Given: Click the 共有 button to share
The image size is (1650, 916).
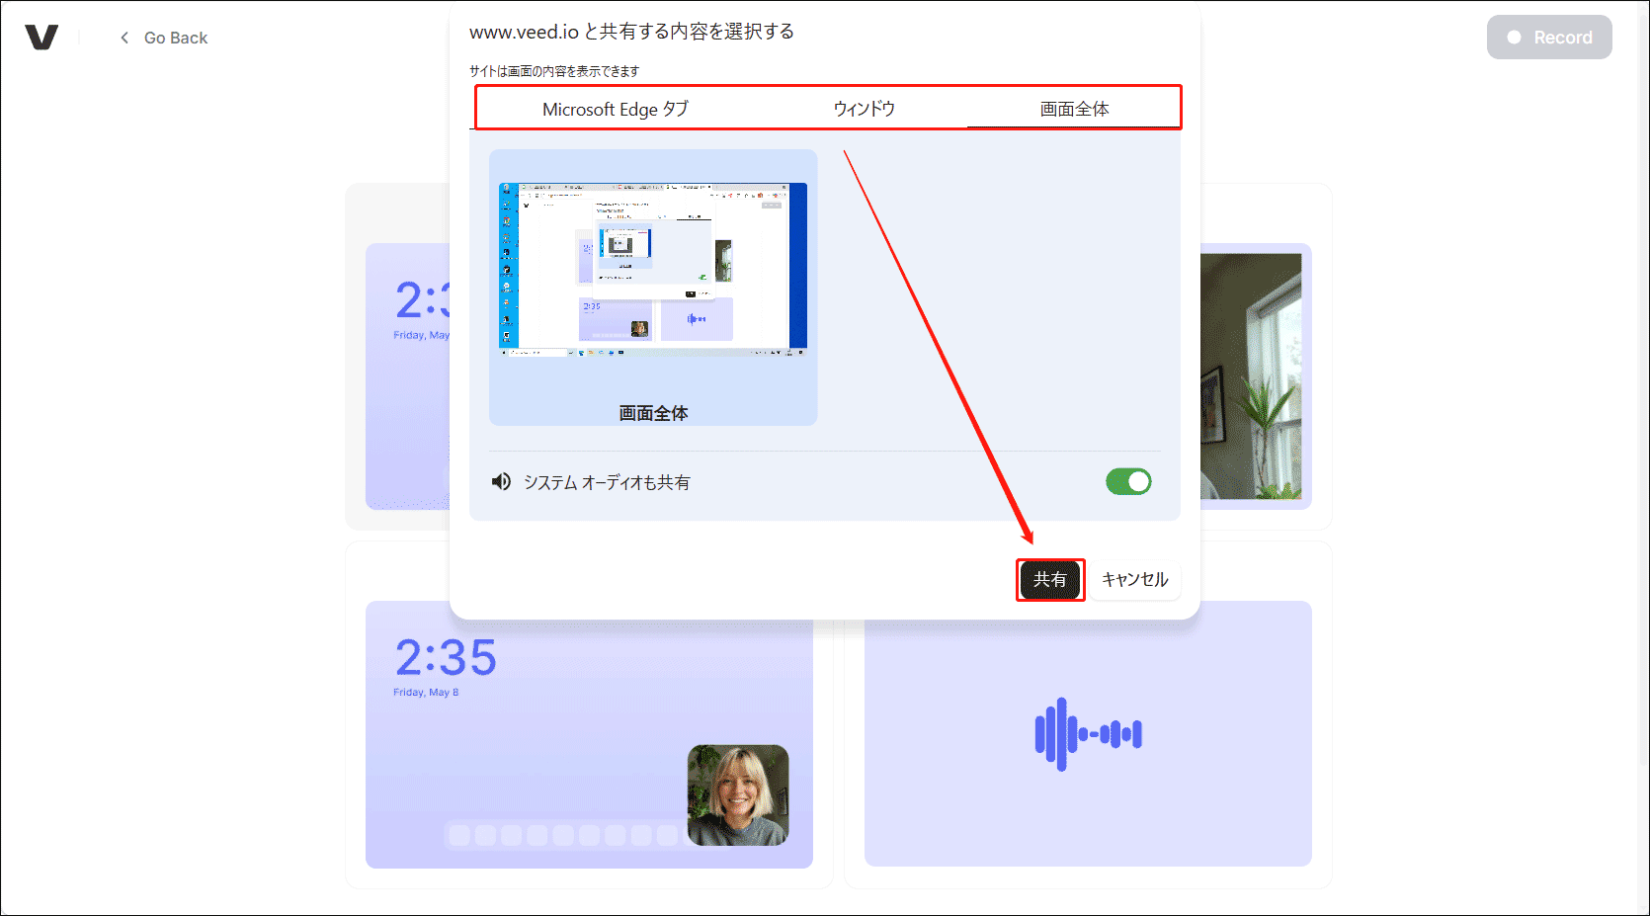Looking at the screenshot, I should (1049, 580).
